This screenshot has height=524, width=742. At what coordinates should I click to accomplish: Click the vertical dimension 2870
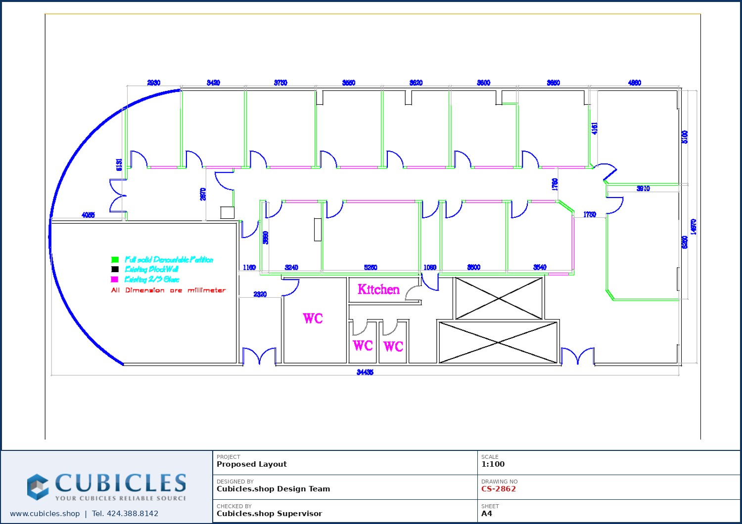click(x=203, y=194)
